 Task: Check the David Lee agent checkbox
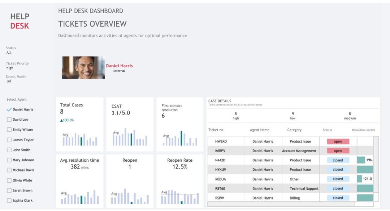(x=9, y=120)
